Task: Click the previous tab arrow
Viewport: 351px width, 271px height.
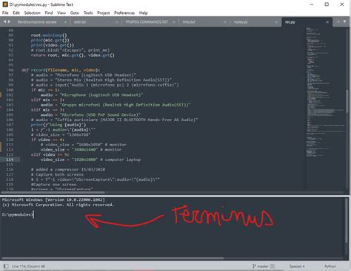Action: (x=4, y=21)
